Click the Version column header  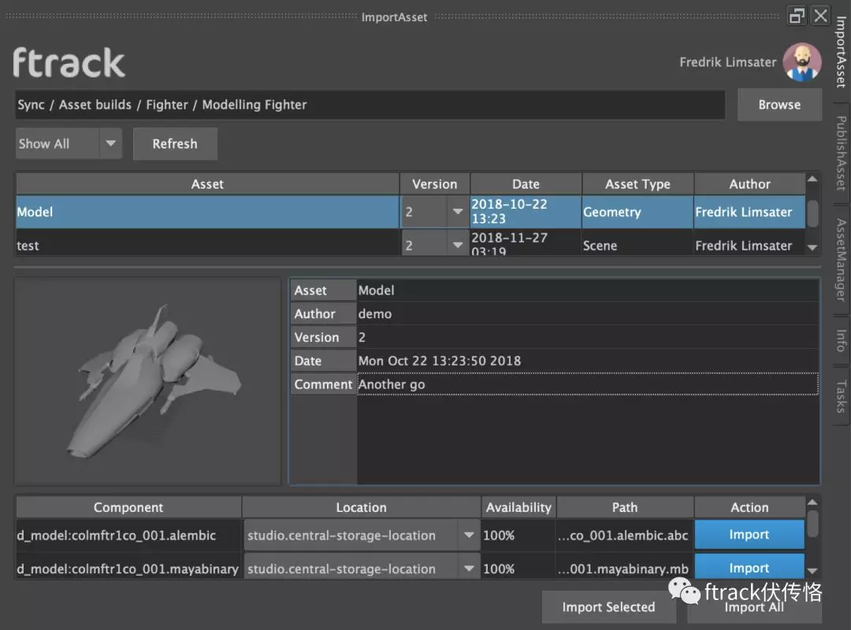[x=435, y=184]
